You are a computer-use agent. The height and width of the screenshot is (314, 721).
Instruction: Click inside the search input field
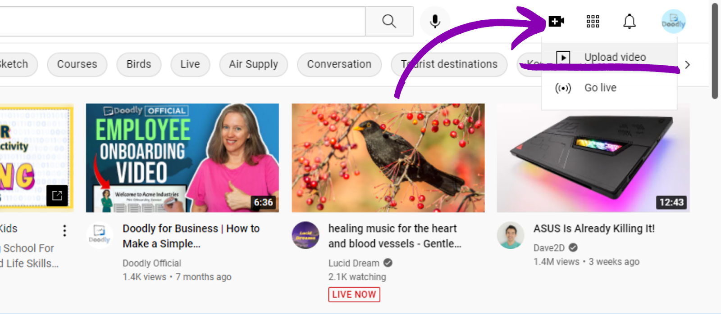(x=182, y=21)
